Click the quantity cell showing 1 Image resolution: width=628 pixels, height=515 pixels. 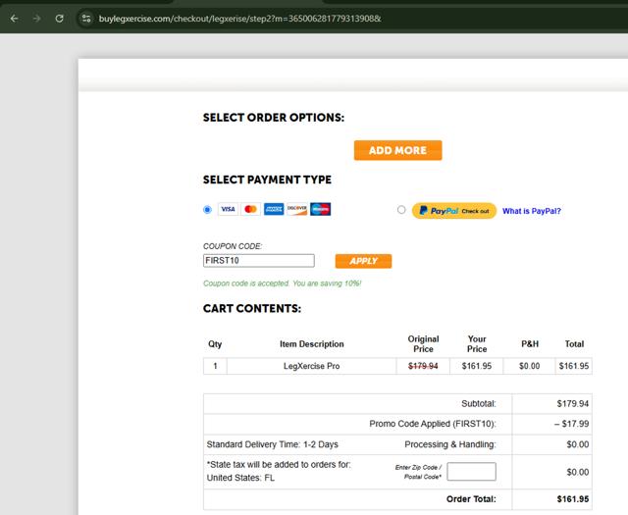pyautogui.click(x=215, y=366)
